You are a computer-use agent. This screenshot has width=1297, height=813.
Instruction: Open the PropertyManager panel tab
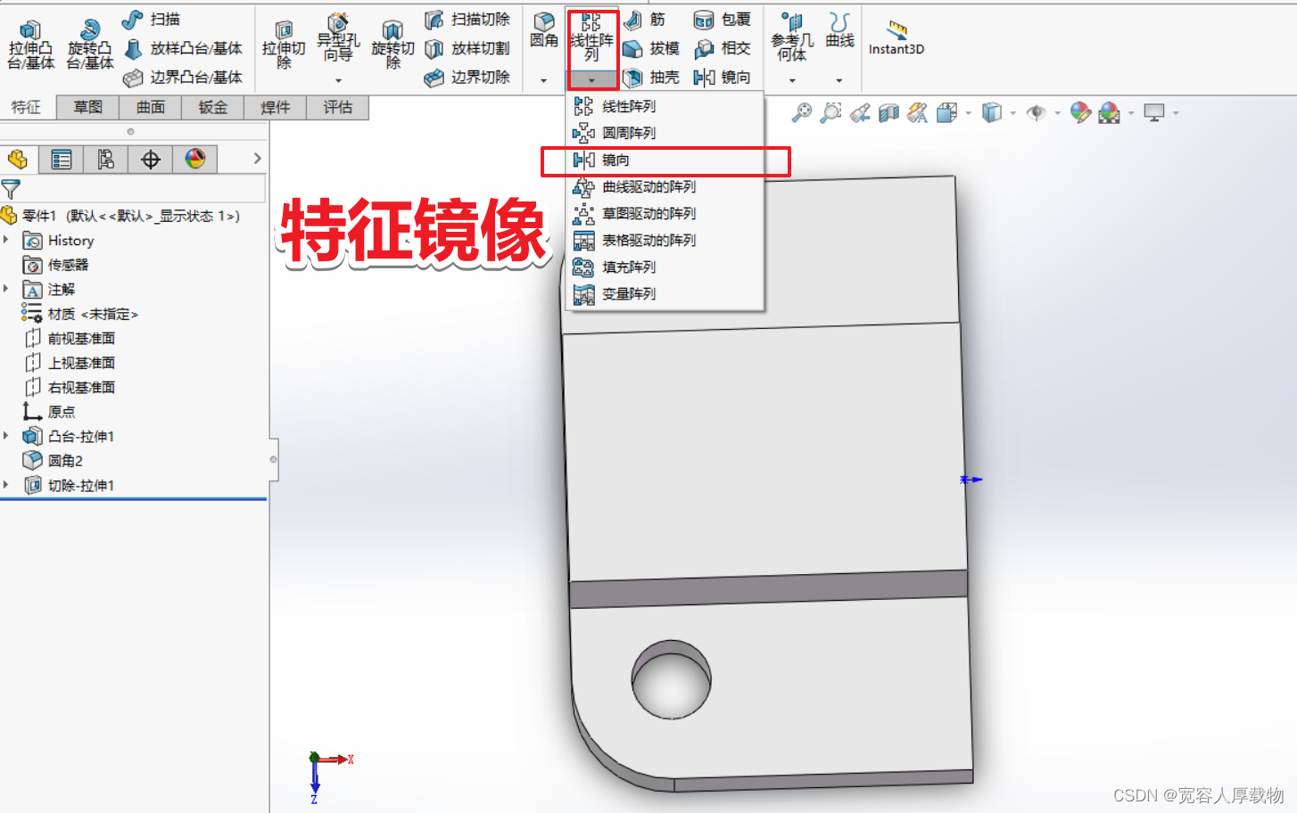pyautogui.click(x=62, y=160)
